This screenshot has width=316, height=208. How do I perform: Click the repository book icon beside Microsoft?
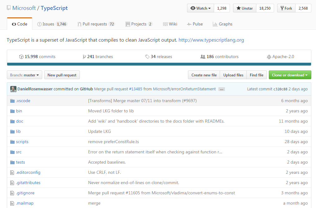[9, 8]
